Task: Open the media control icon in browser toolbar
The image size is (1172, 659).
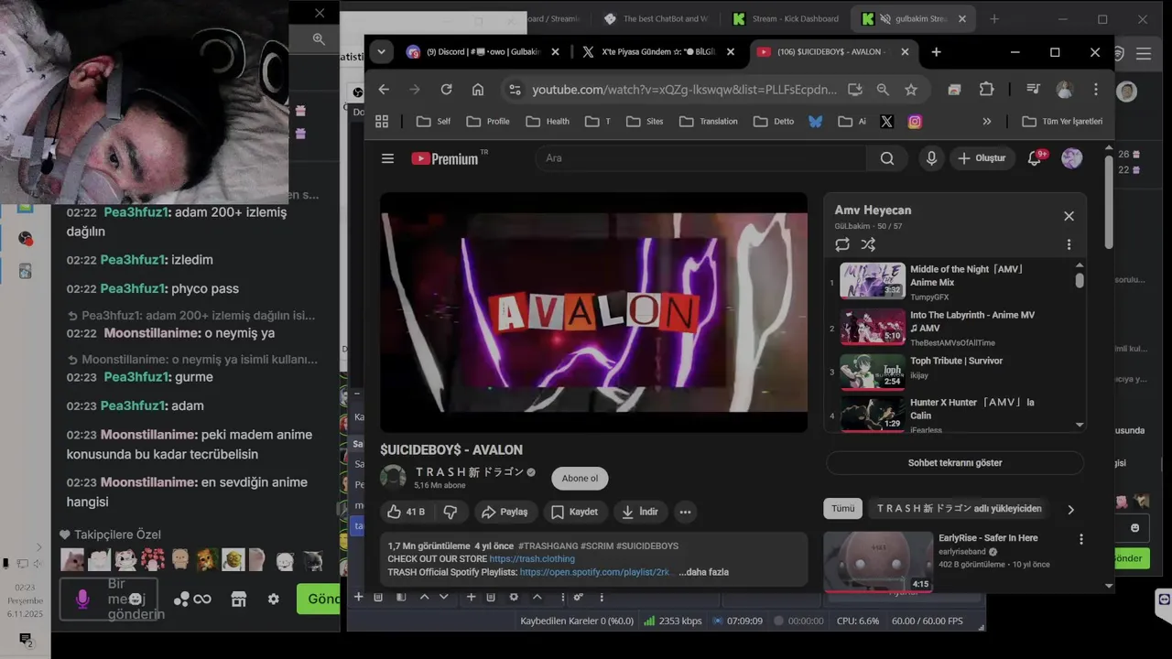Action: [x=1033, y=90]
